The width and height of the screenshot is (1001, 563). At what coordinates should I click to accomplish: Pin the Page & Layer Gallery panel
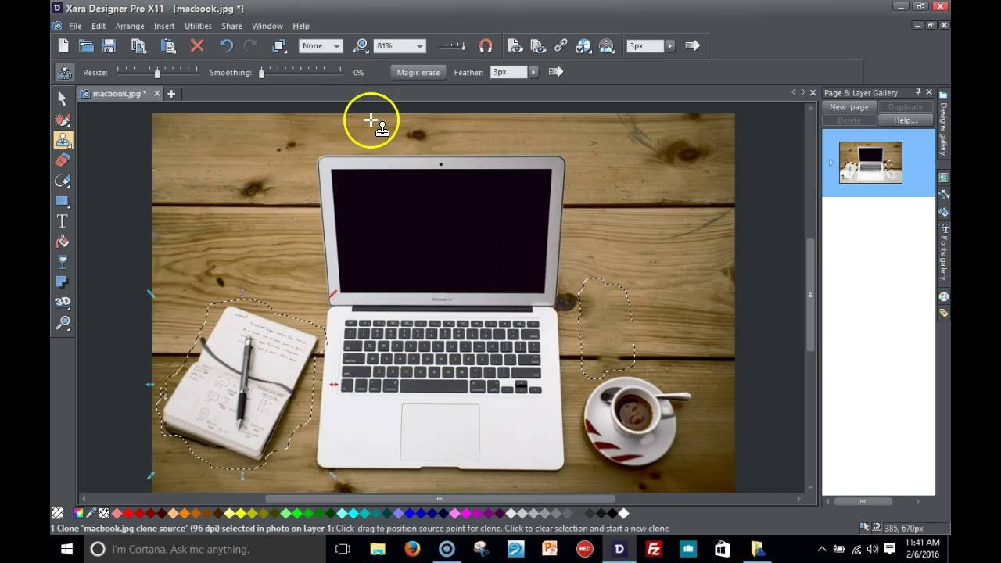(918, 92)
